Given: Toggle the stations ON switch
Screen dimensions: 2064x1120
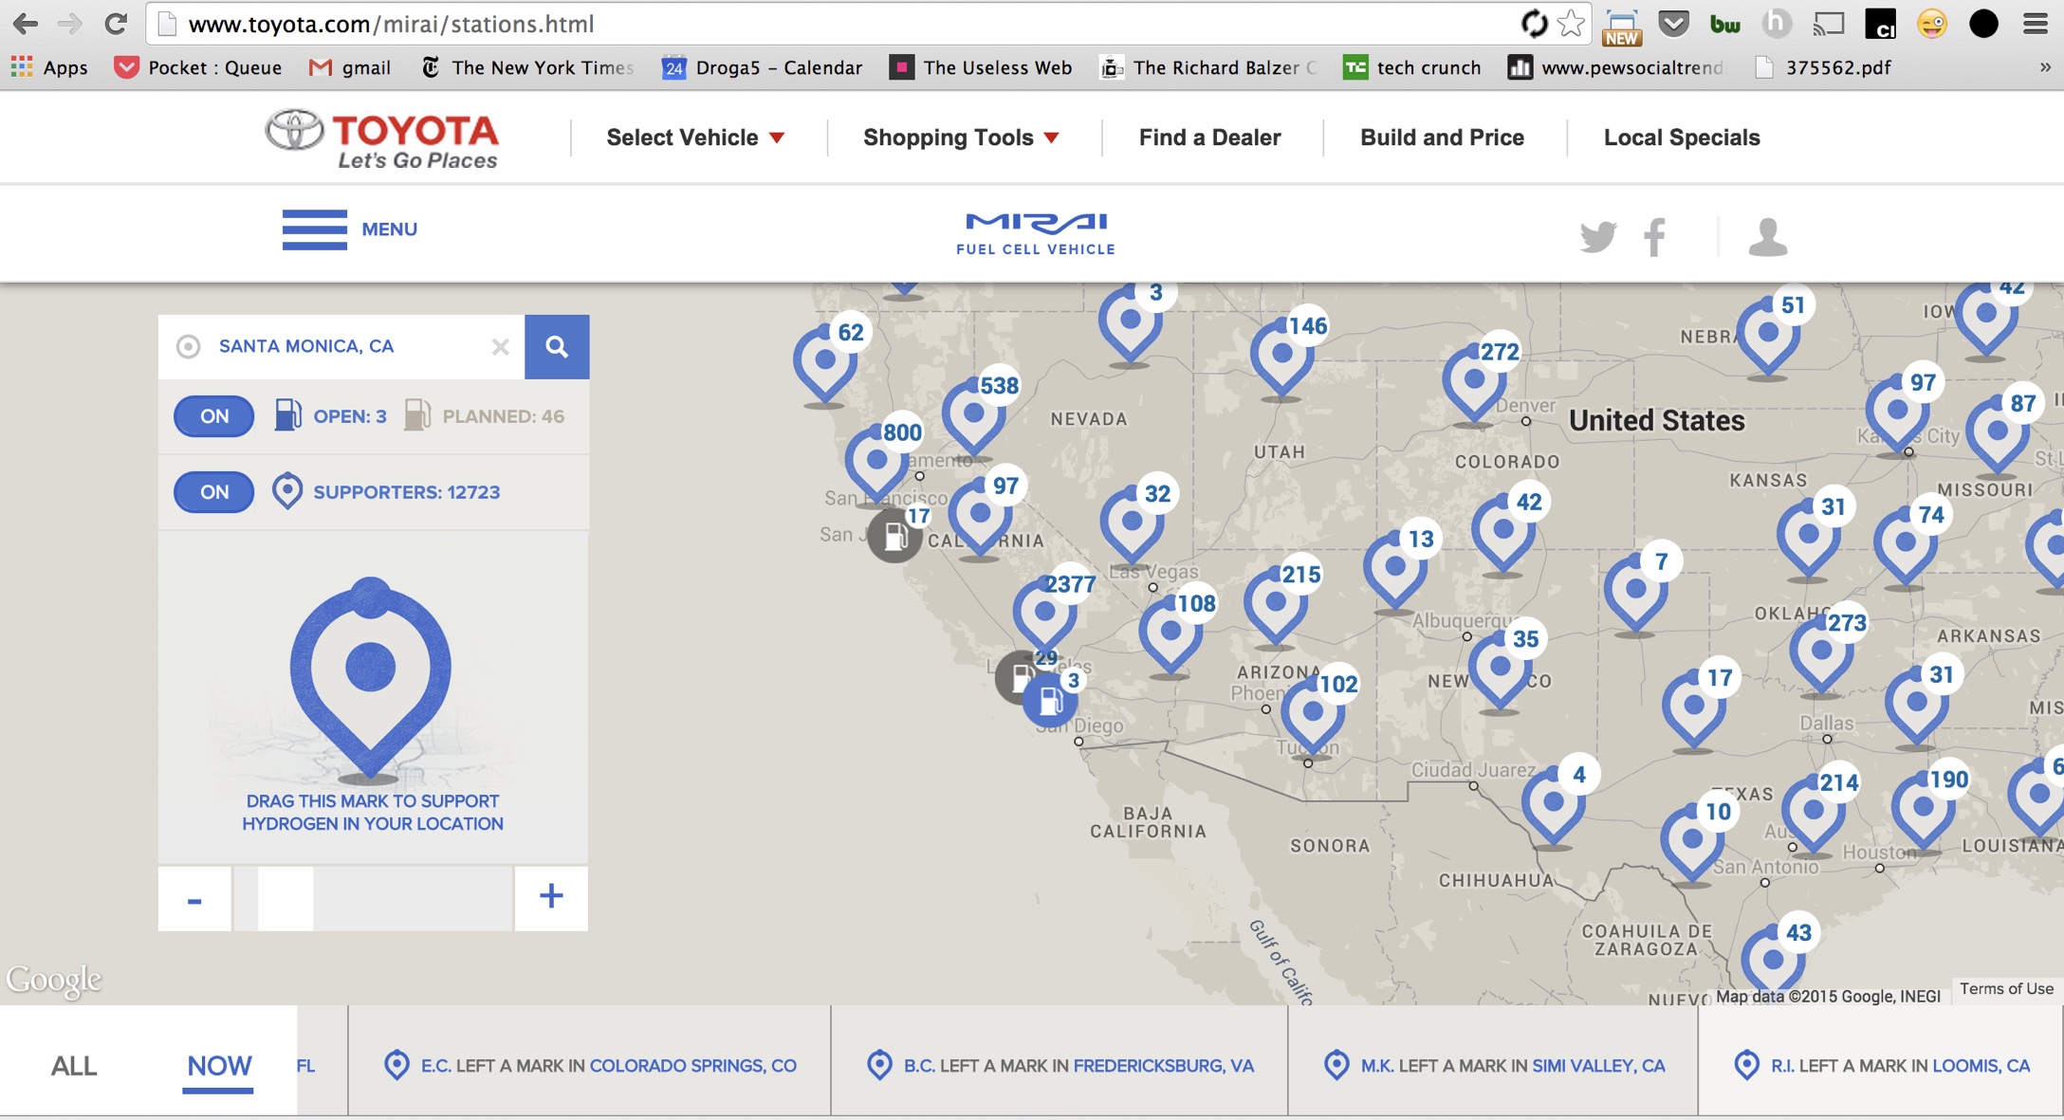Looking at the screenshot, I should point(214,416).
